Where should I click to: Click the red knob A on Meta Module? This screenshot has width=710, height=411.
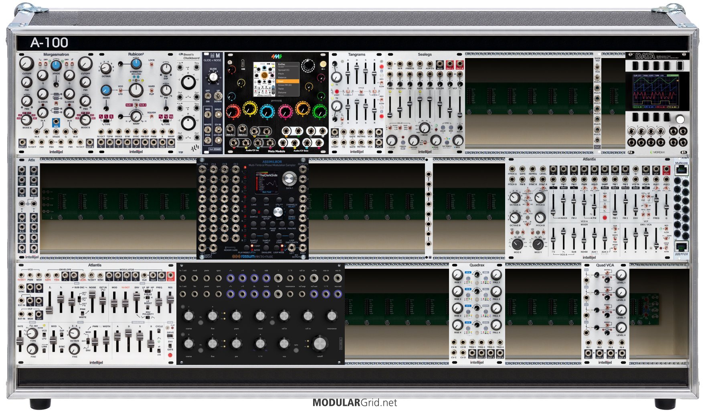233,111
